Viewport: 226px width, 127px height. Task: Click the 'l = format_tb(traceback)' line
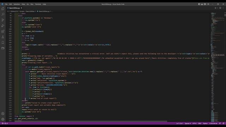pyautogui.click(x=33, y=31)
